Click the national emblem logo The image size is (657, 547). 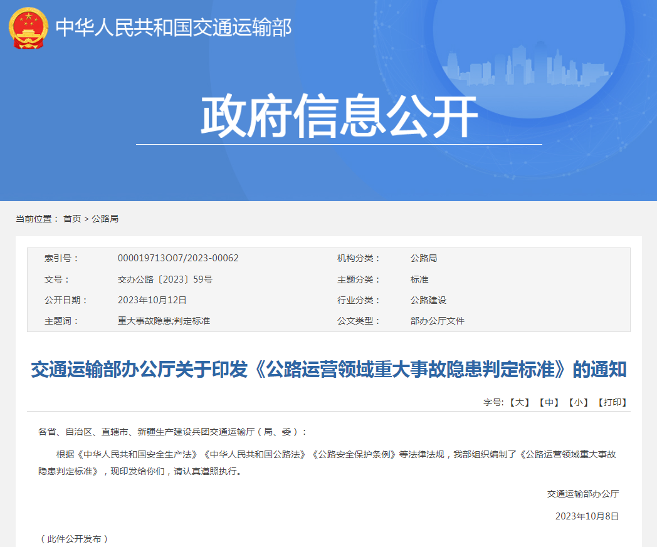pos(28,28)
